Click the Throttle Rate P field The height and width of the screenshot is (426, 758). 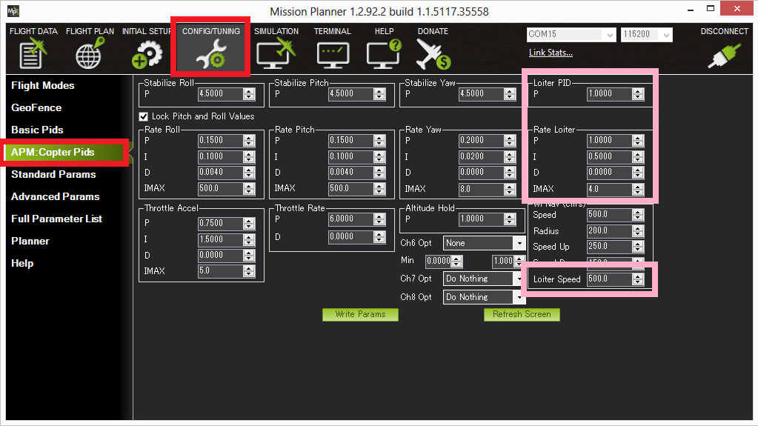pyautogui.click(x=351, y=219)
